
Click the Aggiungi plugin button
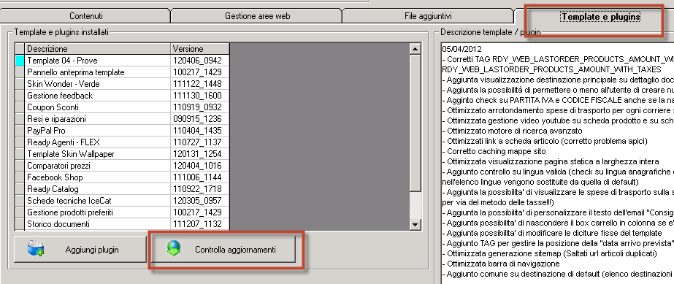coord(80,249)
